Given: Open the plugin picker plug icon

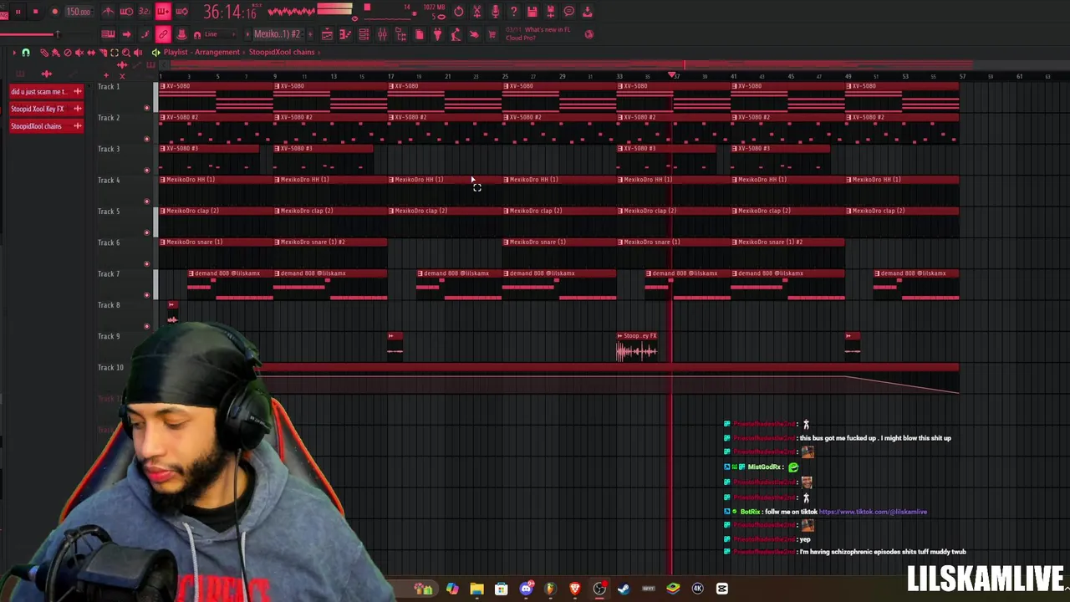Looking at the screenshot, I should 437,34.
